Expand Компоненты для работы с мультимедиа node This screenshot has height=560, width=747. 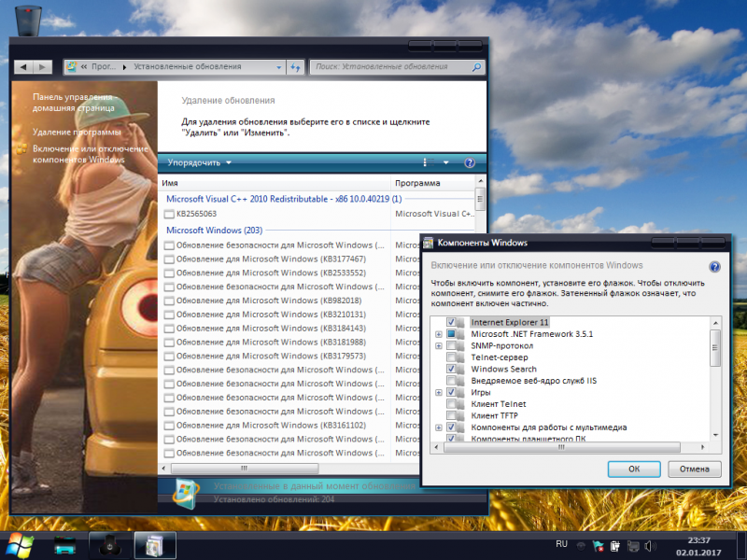click(439, 427)
